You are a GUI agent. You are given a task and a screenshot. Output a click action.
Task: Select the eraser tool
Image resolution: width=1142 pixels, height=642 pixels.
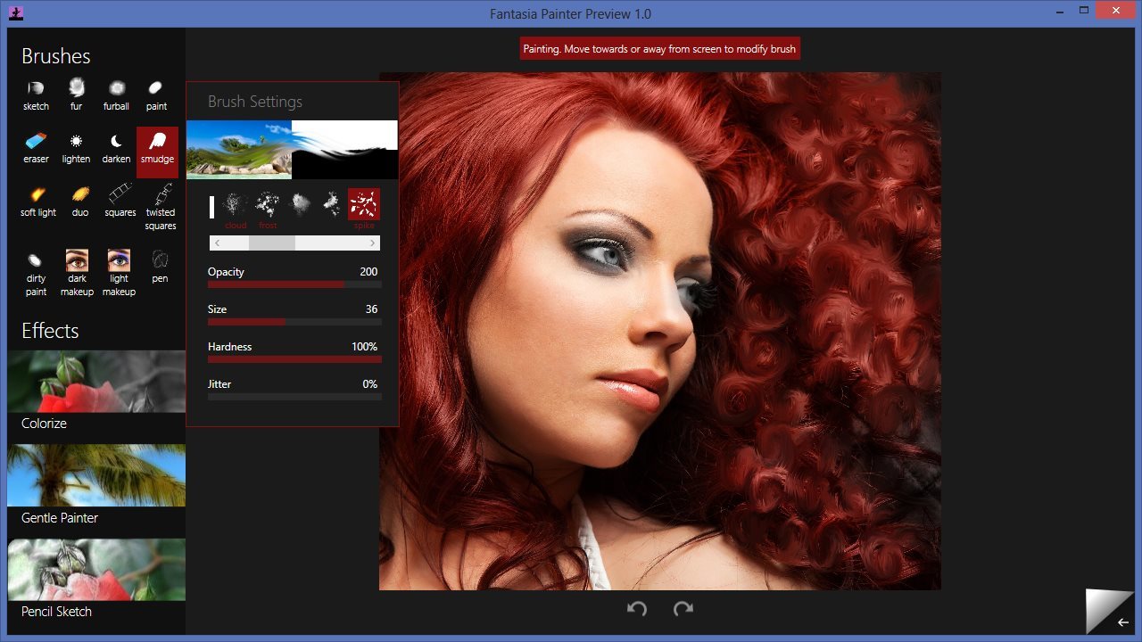[36, 148]
